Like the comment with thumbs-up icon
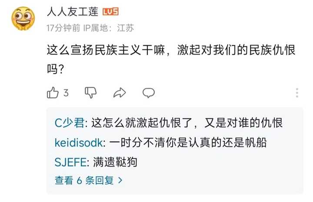Viewport: 313px width, 202px height. click(x=53, y=92)
